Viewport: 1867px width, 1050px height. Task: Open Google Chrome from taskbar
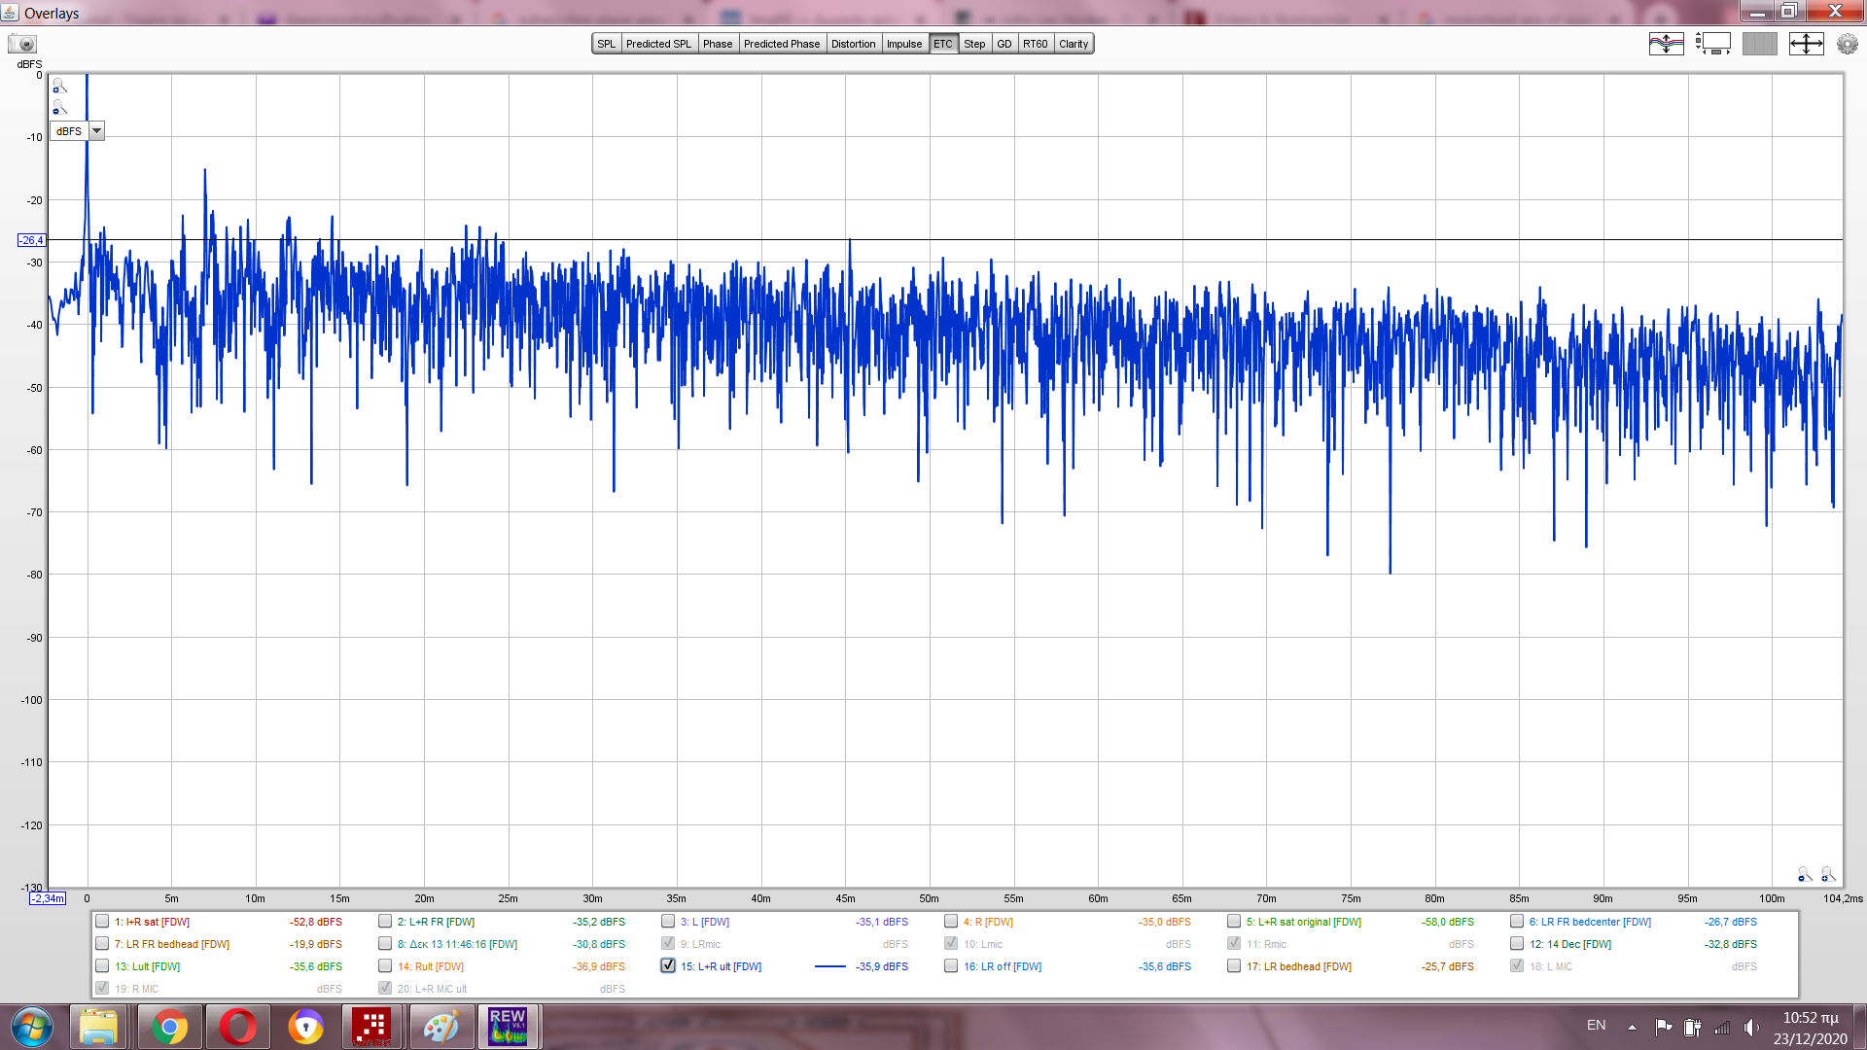169,1027
